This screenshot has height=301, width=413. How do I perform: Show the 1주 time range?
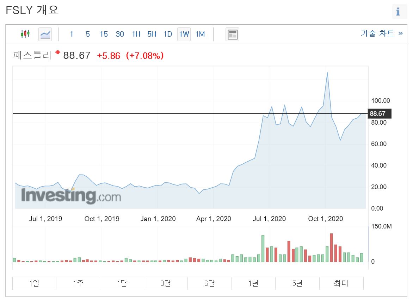click(x=78, y=283)
